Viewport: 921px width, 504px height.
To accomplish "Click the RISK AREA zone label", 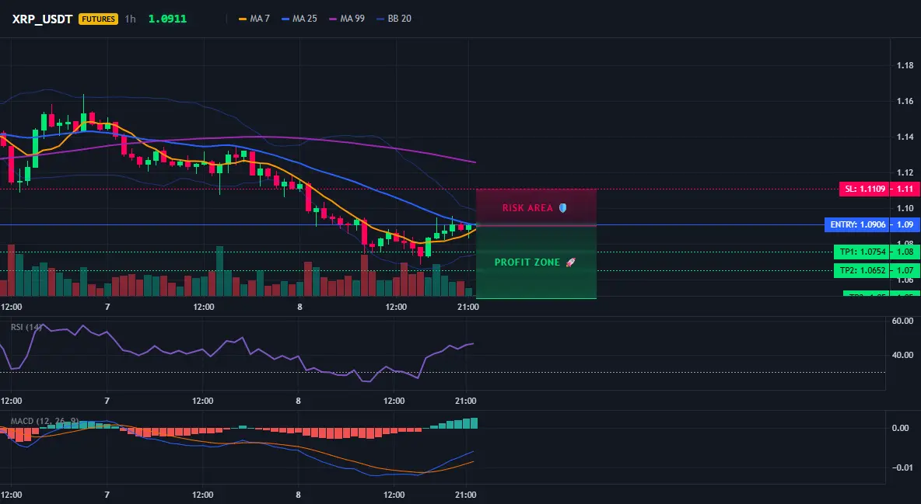I will click(527, 207).
